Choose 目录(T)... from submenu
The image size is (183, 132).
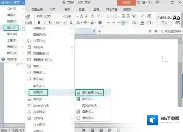tap(92, 112)
